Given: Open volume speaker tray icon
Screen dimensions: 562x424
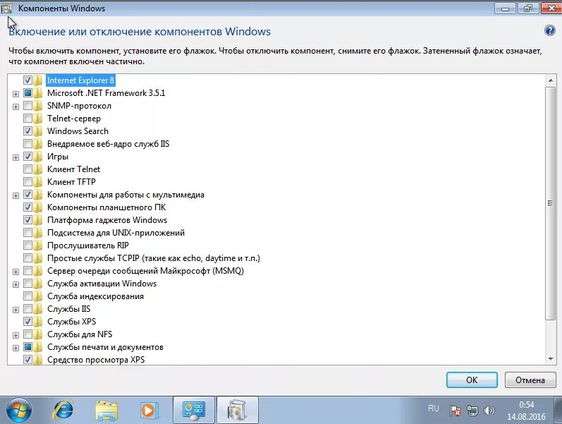Looking at the screenshot, I should (489, 411).
